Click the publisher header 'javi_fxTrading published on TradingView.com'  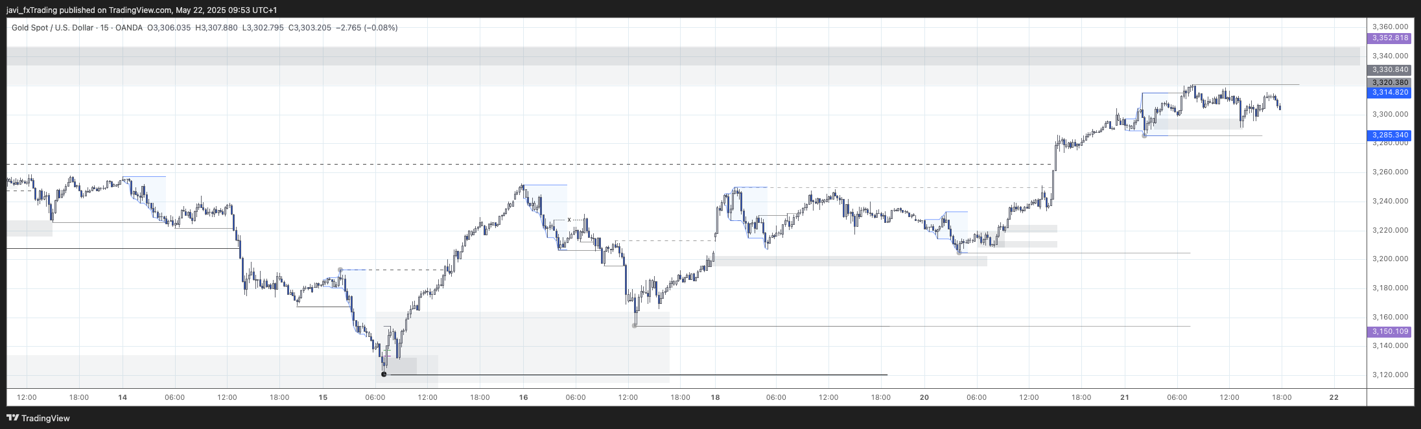coord(89,10)
